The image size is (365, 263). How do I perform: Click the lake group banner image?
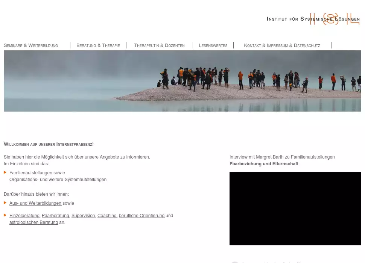click(182, 81)
